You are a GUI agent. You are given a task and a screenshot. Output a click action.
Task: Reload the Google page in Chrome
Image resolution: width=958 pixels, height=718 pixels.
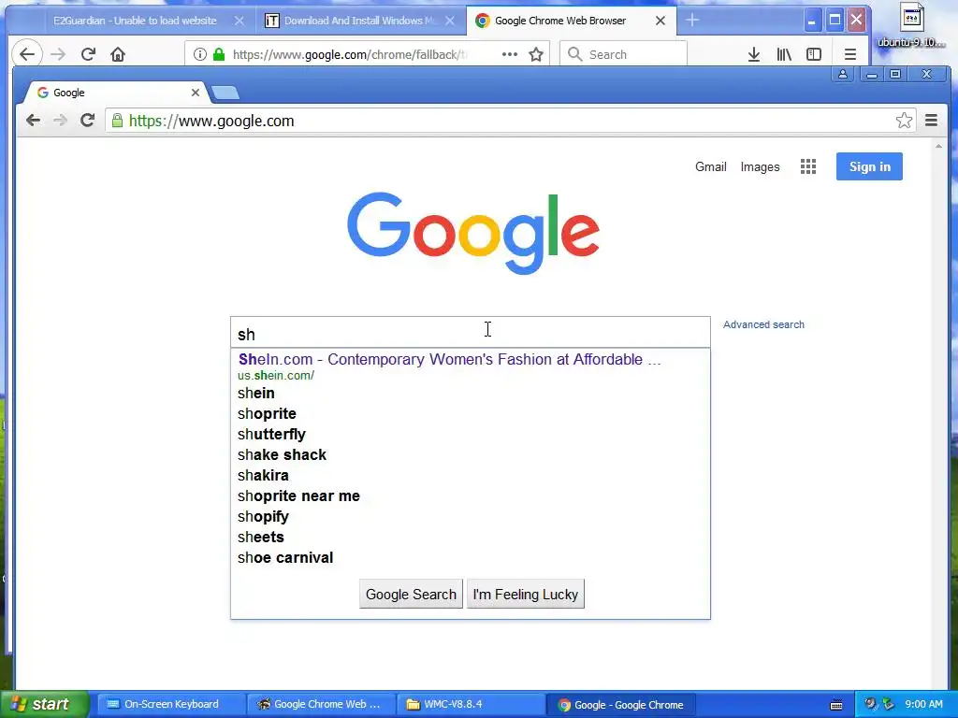point(87,121)
